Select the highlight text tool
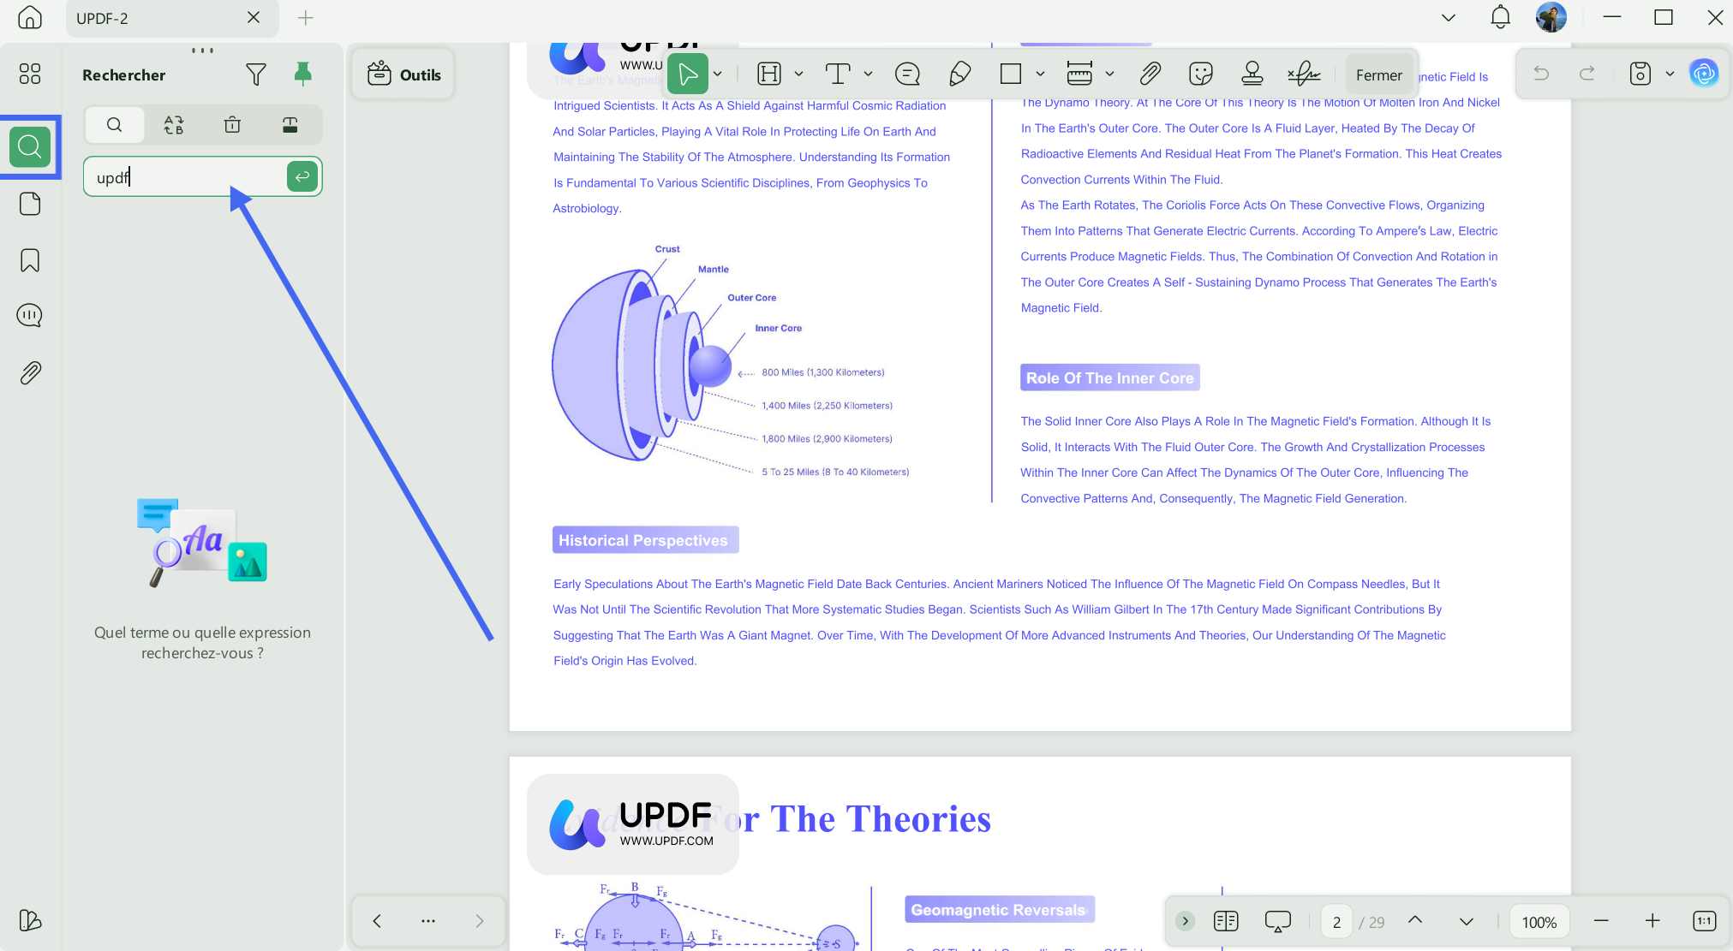 click(769, 74)
